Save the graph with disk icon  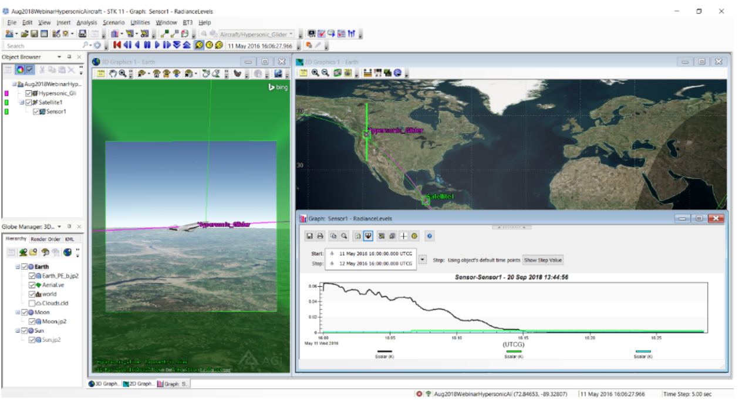point(309,236)
